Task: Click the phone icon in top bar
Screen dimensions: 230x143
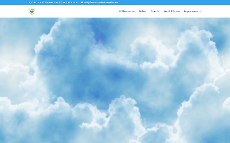Action: [30, 3]
